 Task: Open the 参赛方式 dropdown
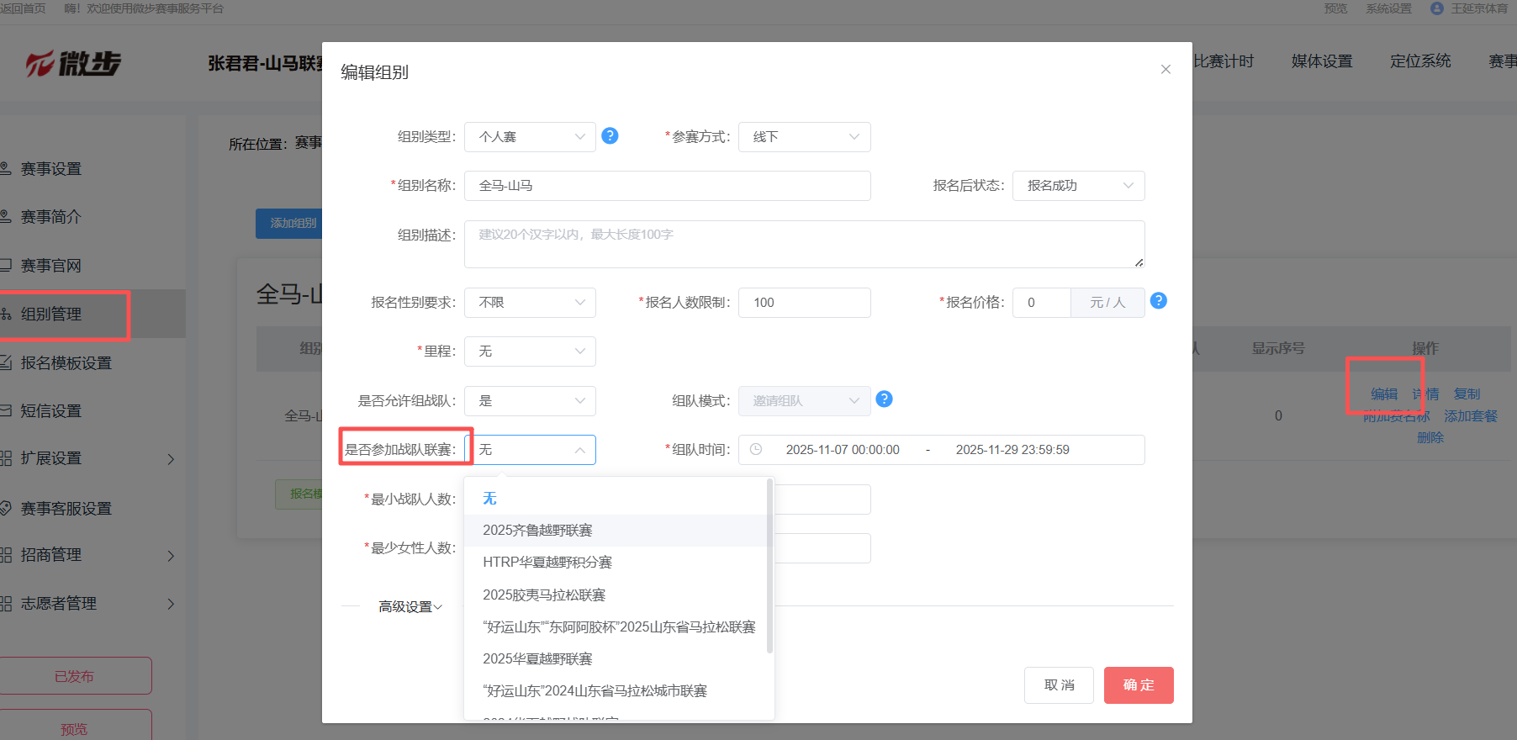coord(804,137)
